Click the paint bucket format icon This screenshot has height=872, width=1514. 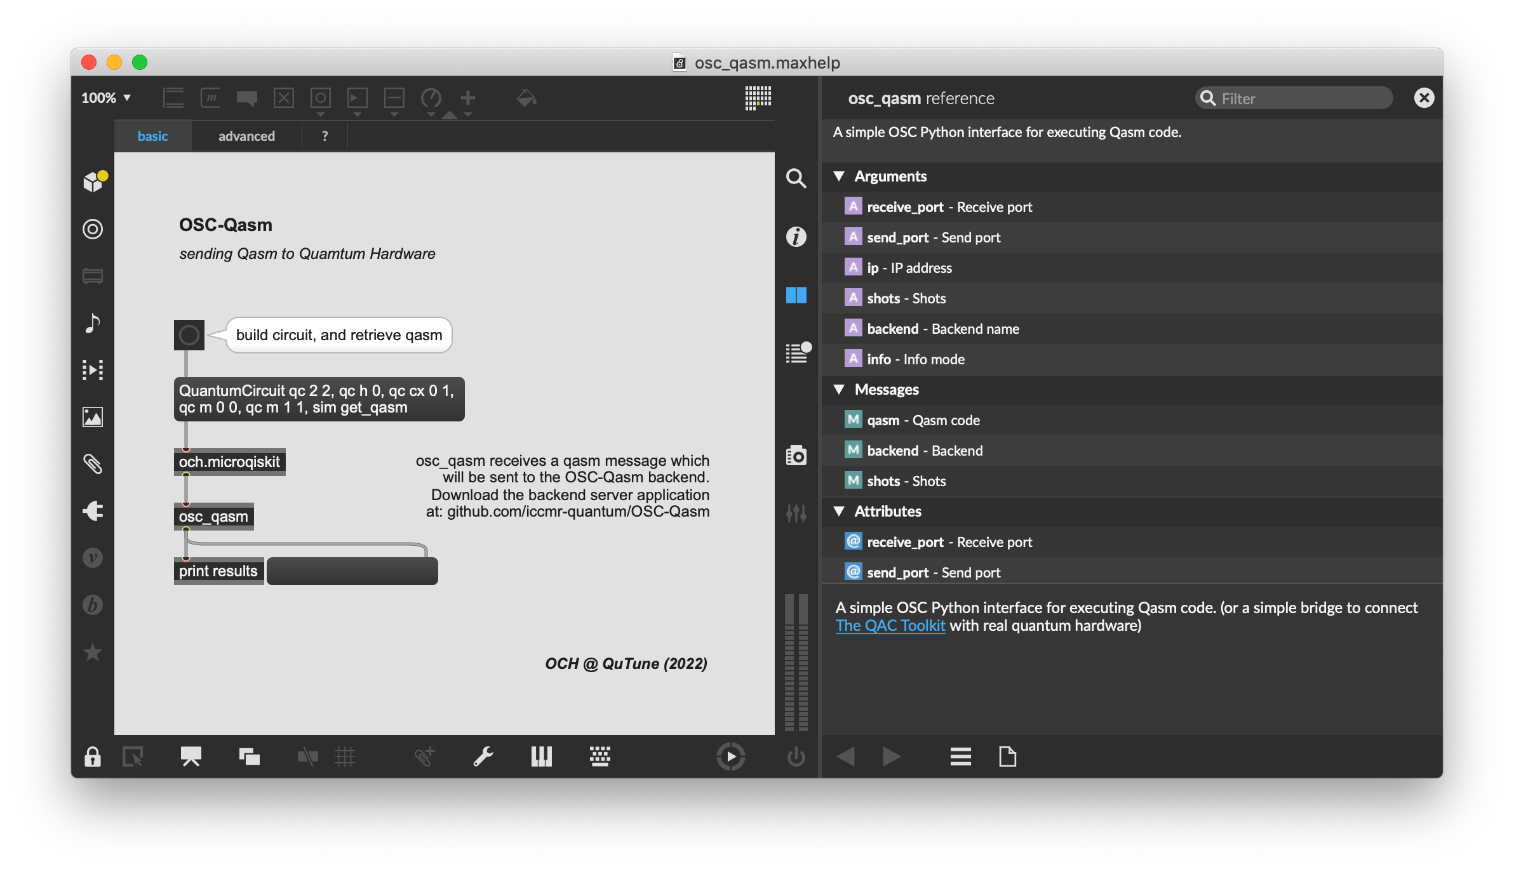(526, 98)
